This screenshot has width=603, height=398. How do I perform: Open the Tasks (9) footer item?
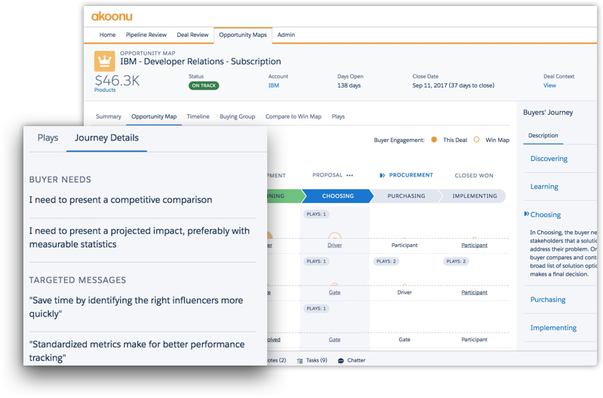(x=316, y=360)
